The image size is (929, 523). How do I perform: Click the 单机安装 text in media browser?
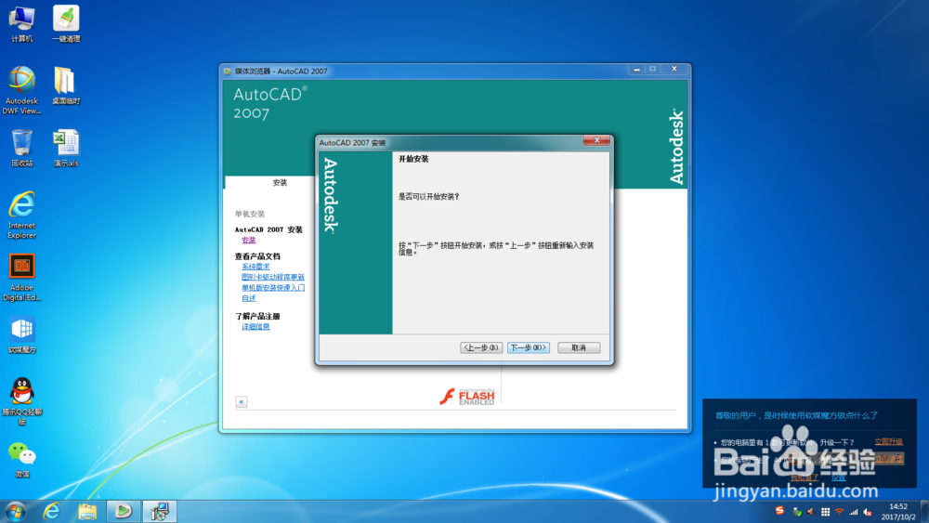[x=249, y=214]
